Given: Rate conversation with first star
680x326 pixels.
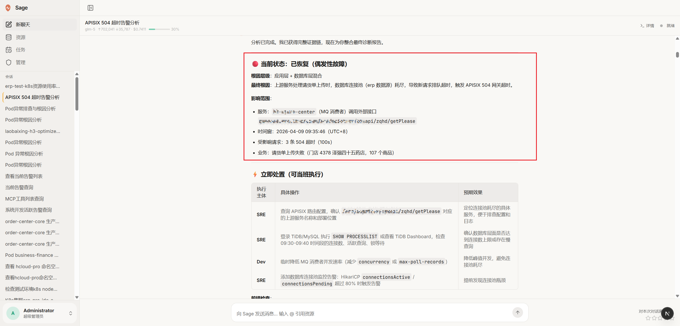Looking at the screenshot, I should [648, 318].
